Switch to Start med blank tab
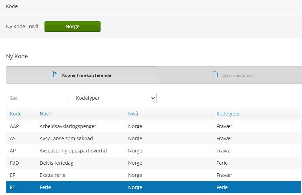 230,75
